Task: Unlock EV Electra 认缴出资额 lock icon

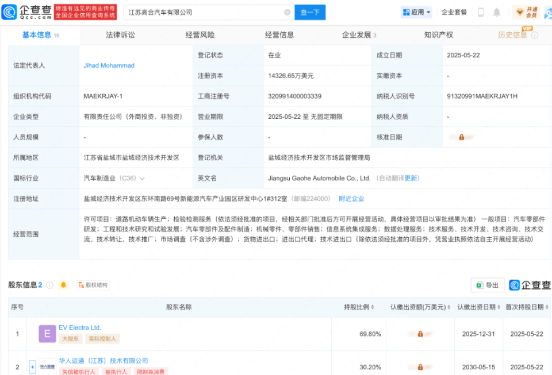Action: pyautogui.click(x=420, y=334)
